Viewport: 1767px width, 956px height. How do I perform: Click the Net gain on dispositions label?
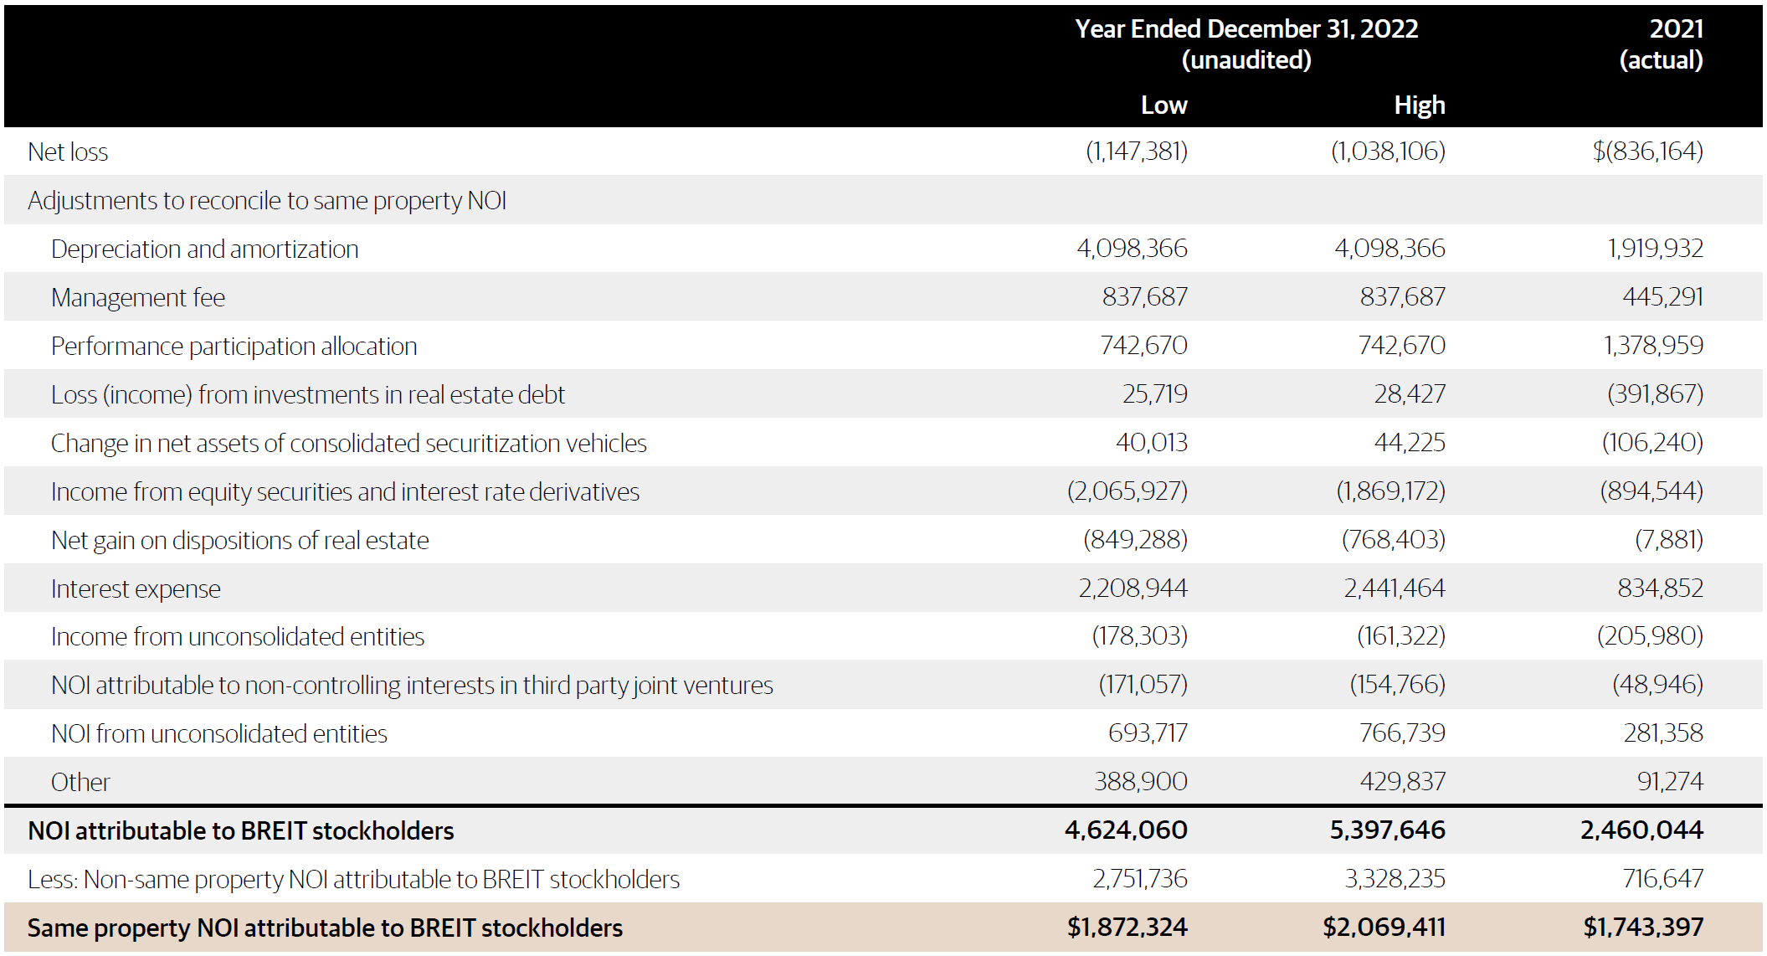coord(239,540)
